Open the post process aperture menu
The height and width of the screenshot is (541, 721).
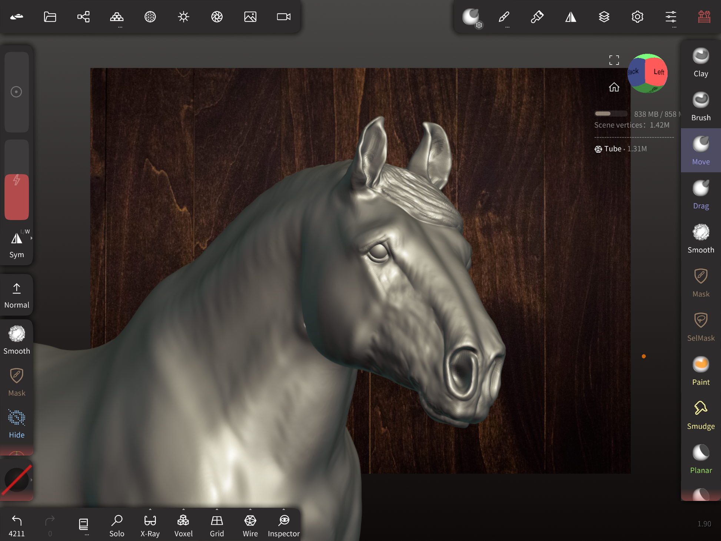point(217,17)
